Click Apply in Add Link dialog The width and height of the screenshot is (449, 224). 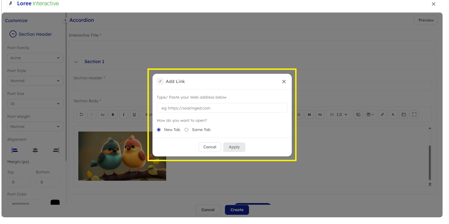click(234, 147)
